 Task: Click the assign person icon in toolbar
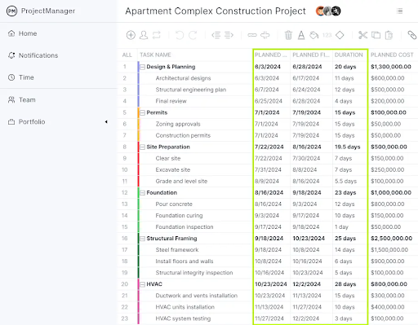click(x=144, y=35)
